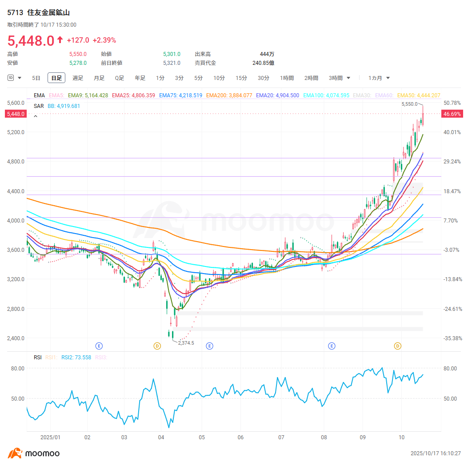The height and width of the screenshot is (465, 468).
Task: Click the moomoo logo at bottom left
Action: click(x=34, y=453)
